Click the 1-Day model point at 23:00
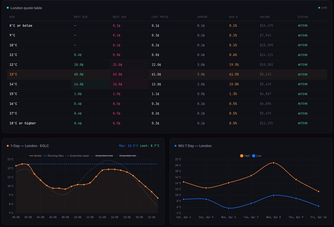This screenshot has height=227, width=334. pyautogui.click(x=158, y=198)
